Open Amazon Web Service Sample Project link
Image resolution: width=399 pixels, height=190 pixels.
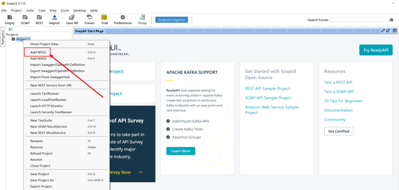pyautogui.click(x=272, y=110)
